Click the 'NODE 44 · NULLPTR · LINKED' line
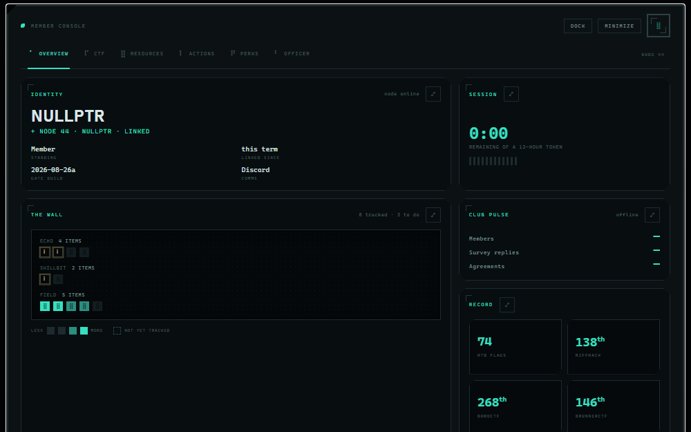Viewport: 691px width, 432px height. [91, 131]
